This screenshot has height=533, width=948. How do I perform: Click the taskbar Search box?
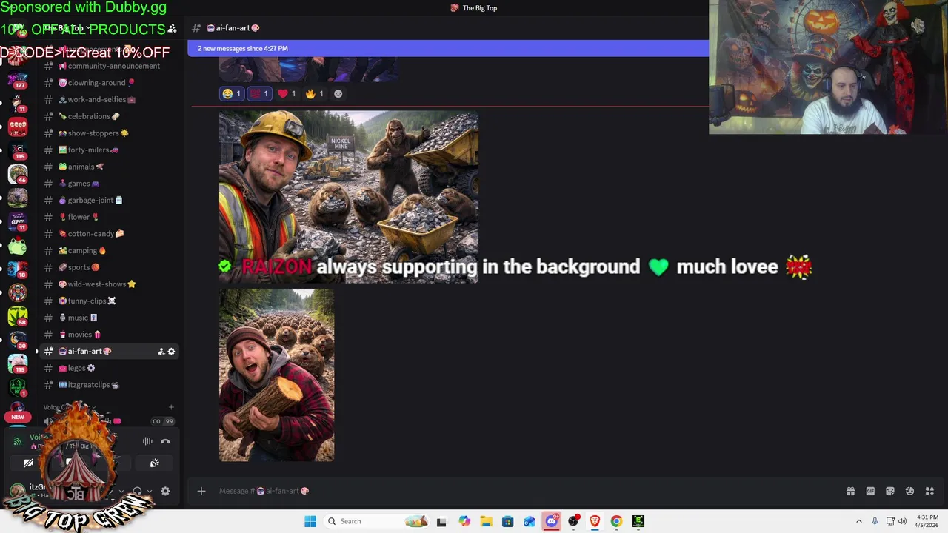tap(378, 521)
